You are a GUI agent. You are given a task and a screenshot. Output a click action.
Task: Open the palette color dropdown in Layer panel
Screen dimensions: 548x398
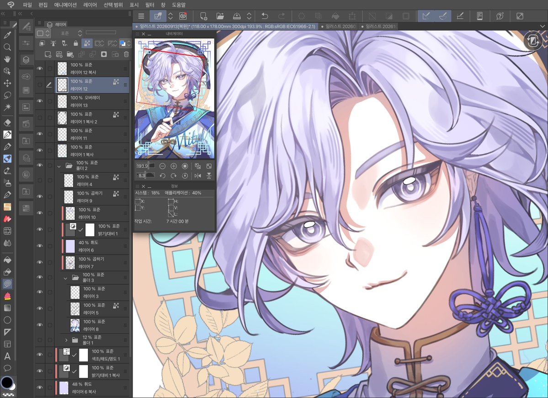(x=43, y=33)
